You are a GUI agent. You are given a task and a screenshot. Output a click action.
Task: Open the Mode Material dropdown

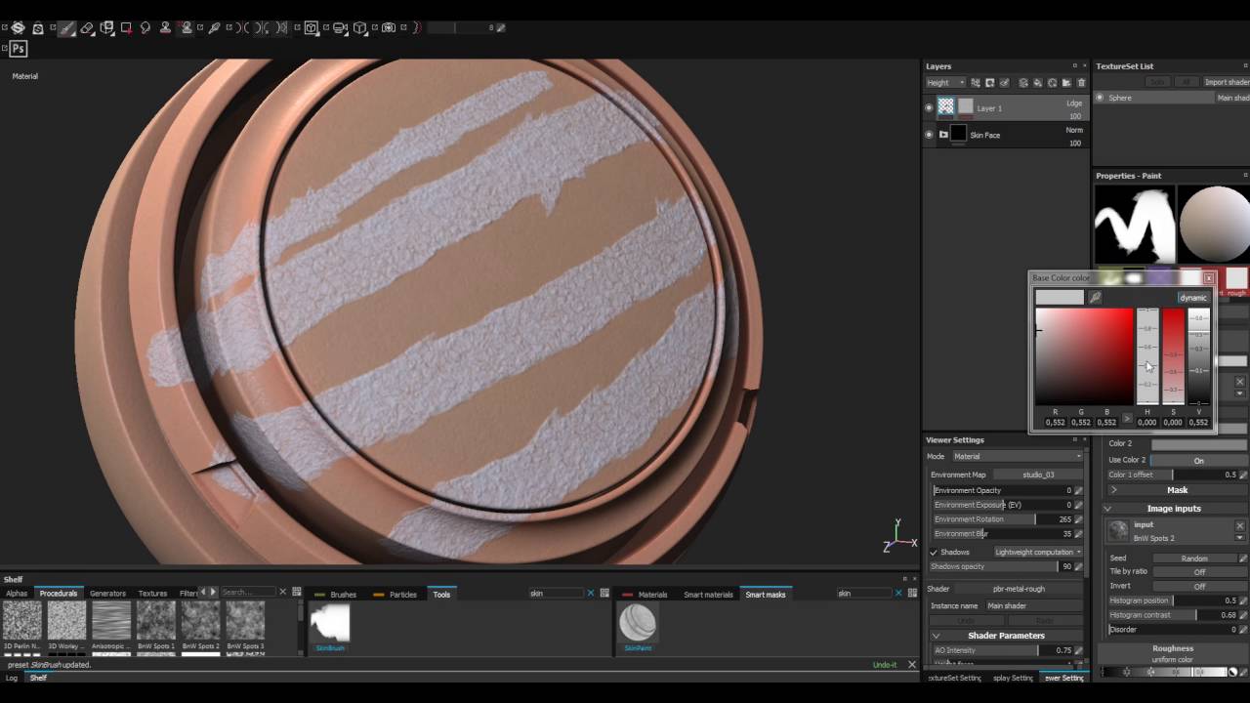click(x=1017, y=456)
